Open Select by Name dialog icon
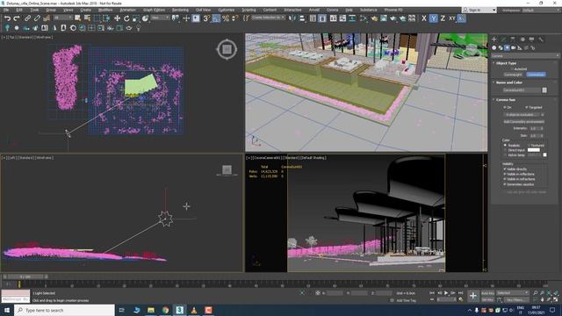Image resolution: width=562 pixels, height=316 pixels. tap(87, 18)
